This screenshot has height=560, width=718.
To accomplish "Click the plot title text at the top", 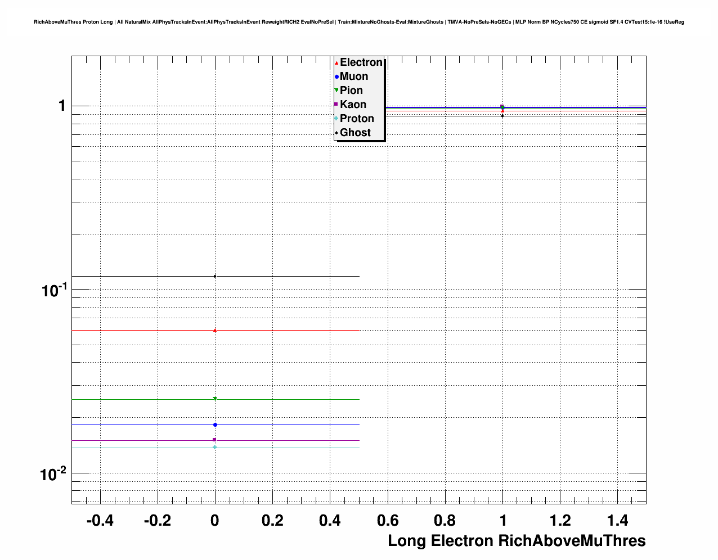I will click(x=359, y=22).
